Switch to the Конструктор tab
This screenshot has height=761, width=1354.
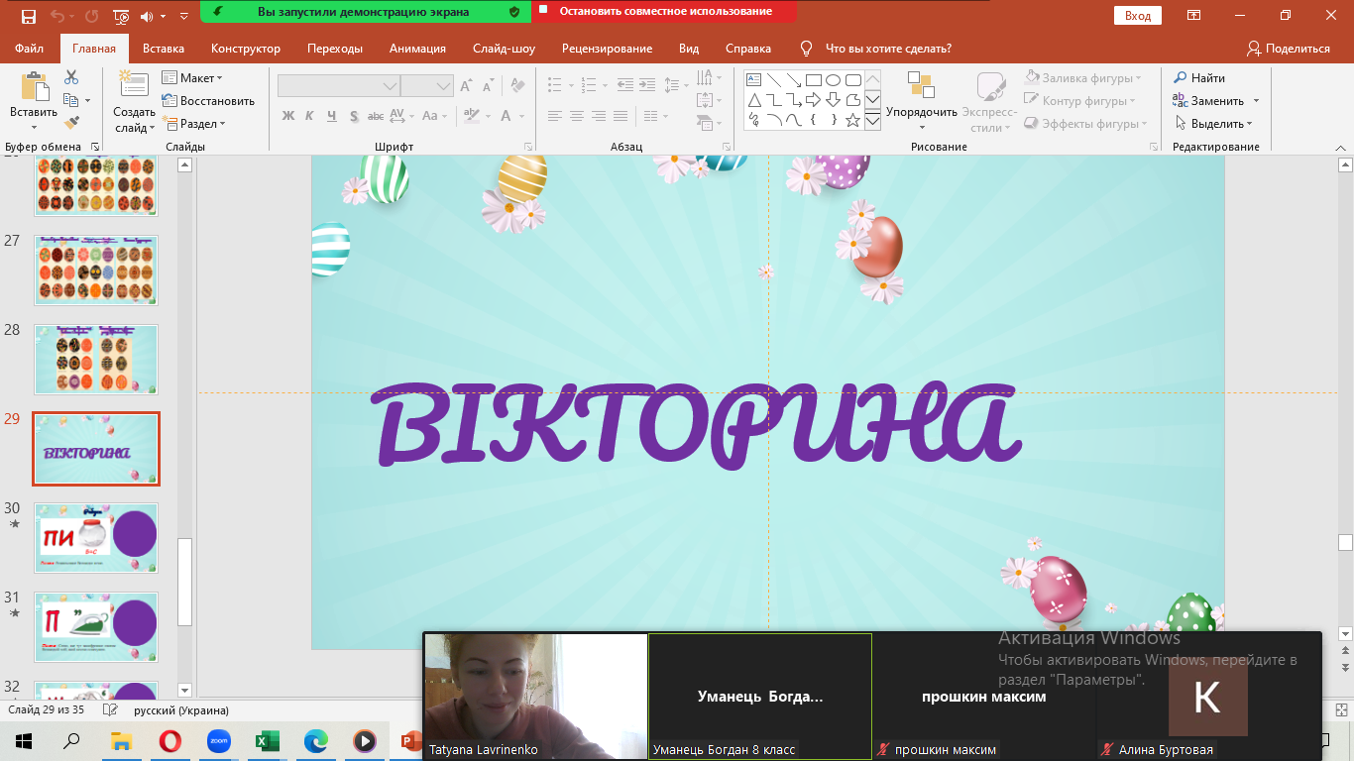coord(246,49)
